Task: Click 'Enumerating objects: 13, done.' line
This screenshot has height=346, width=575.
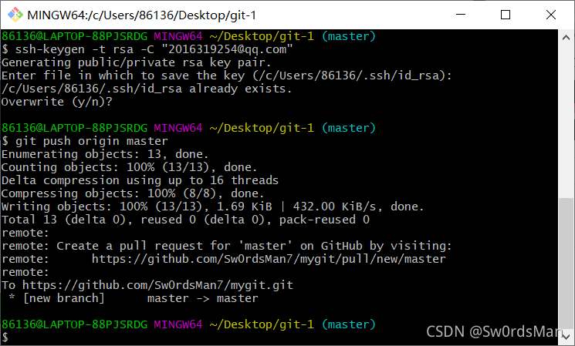Action: pos(105,154)
